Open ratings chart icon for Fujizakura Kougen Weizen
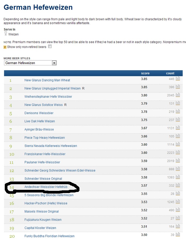This screenshot has width=186, height=240. 178,218
